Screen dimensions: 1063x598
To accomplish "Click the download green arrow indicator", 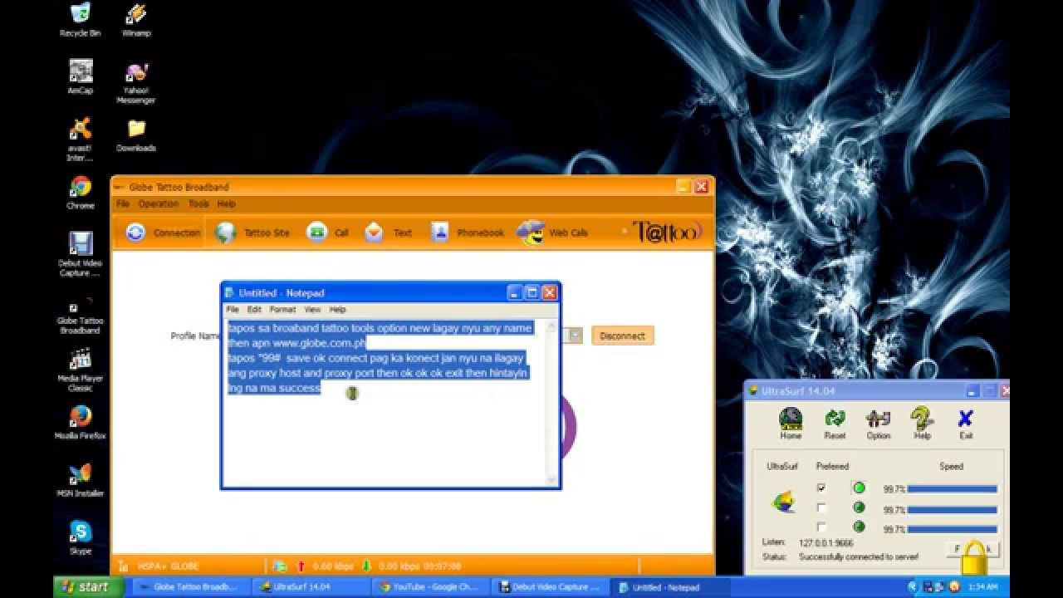I will tap(366, 566).
